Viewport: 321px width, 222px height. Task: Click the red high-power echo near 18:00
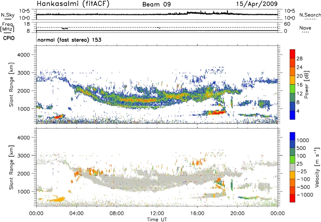(x=219, y=112)
